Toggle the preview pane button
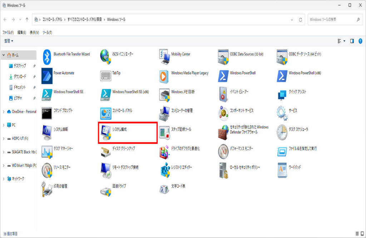Screen dimensions: 366x238 352,41
